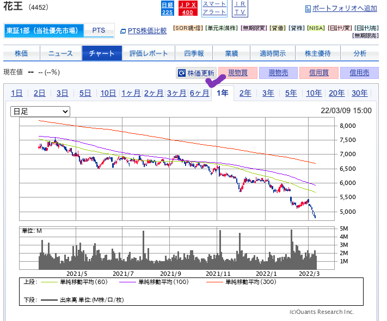Click the 2022/3 x-axis date label
Screen dimensions: 387x321
point(309,274)
